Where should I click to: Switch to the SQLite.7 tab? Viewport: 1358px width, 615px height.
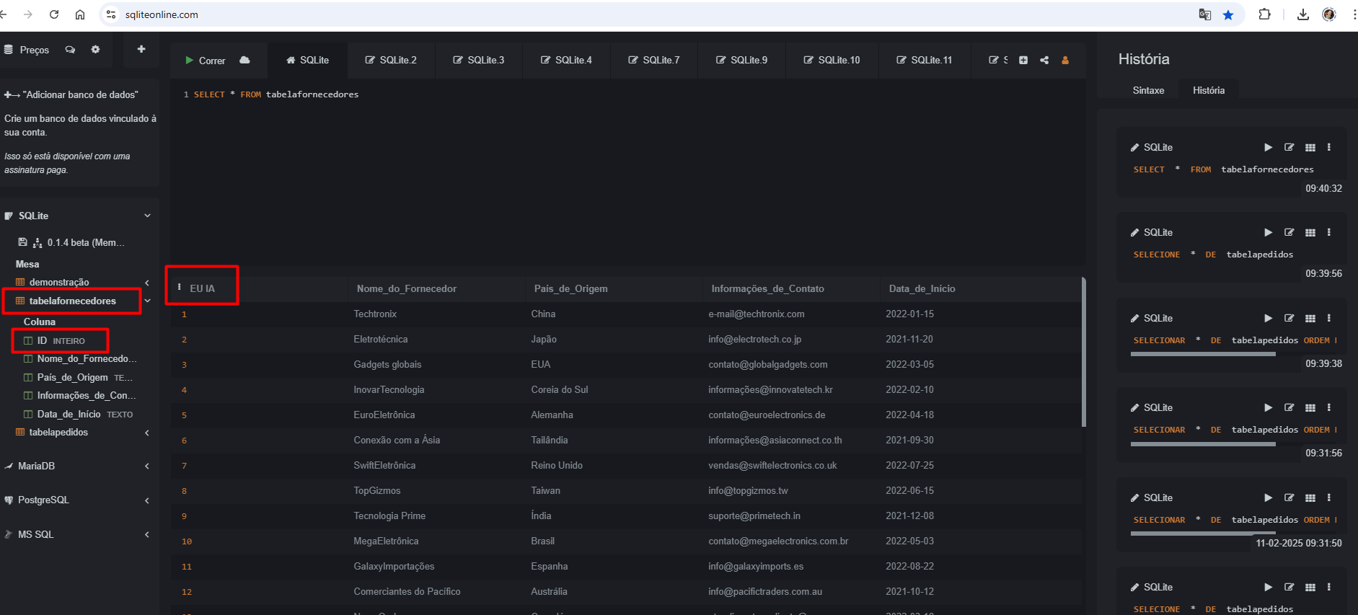click(654, 60)
